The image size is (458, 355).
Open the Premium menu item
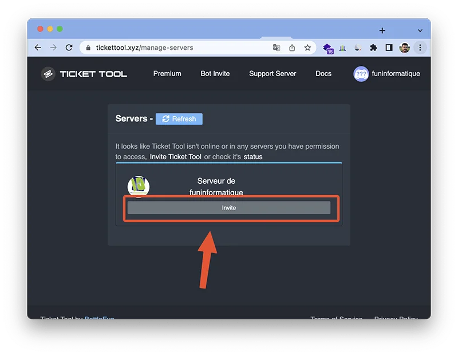click(167, 74)
